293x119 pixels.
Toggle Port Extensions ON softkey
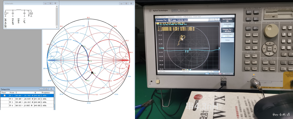click(x=227, y=20)
